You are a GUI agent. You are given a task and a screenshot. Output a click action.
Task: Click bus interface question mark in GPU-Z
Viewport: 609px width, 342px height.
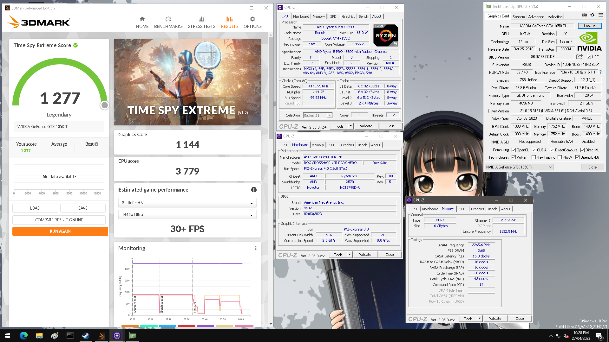(600, 72)
